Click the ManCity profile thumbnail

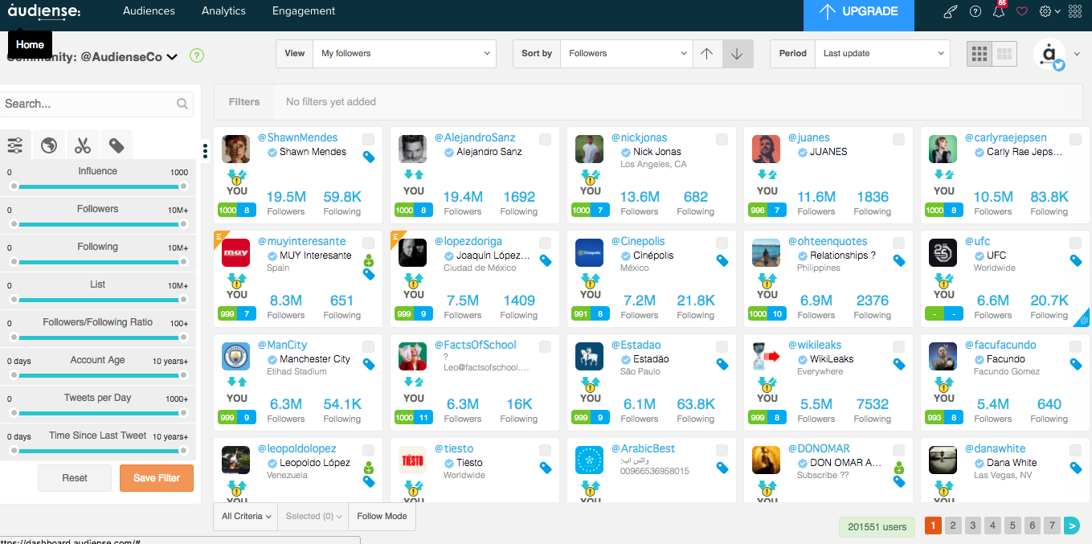click(x=235, y=357)
